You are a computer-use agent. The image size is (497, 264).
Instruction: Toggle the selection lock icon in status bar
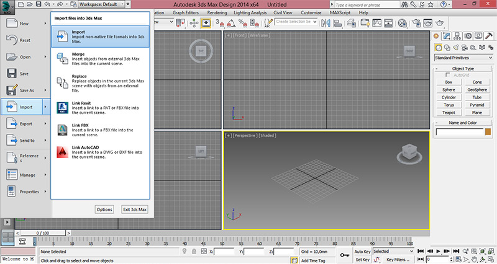pos(194,252)
